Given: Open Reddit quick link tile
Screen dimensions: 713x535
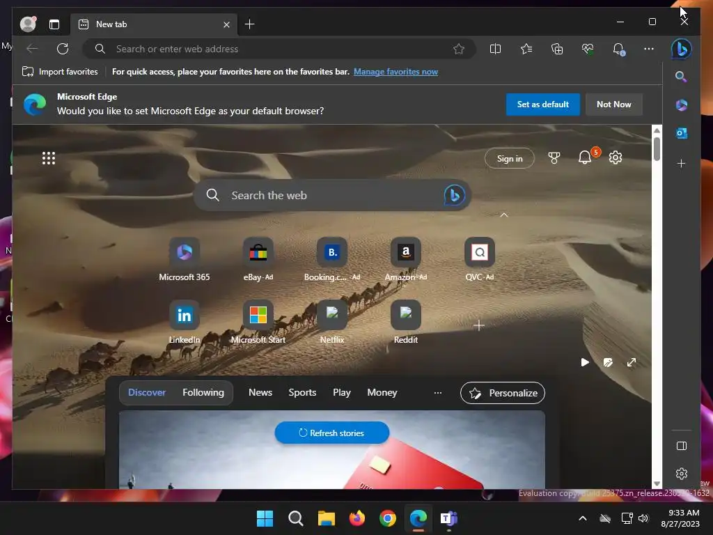Looking at the screenshot, I should tap(406, 322).
